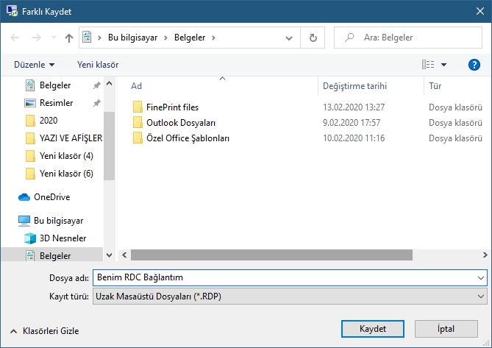Image resolution: width=492 pixels, height=348 pixels.
Task: Create a new folder with Yeni klasör
Action: pos(98,65)
